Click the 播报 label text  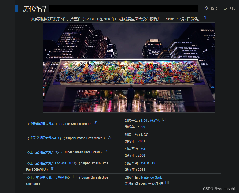pyautogui.click(x=214, y=9)
